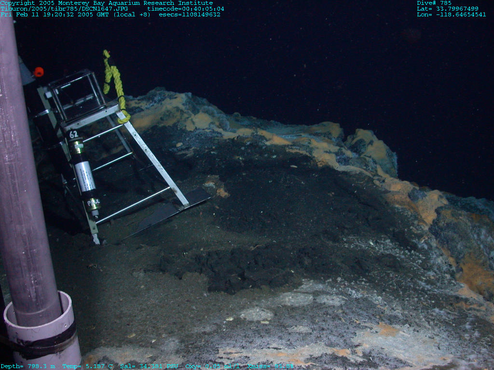The width and height of the screenshot is (494, 370).
Task: Click the 'Oxy= 0.05 ml/l' readout
Action: pos(212,366)
